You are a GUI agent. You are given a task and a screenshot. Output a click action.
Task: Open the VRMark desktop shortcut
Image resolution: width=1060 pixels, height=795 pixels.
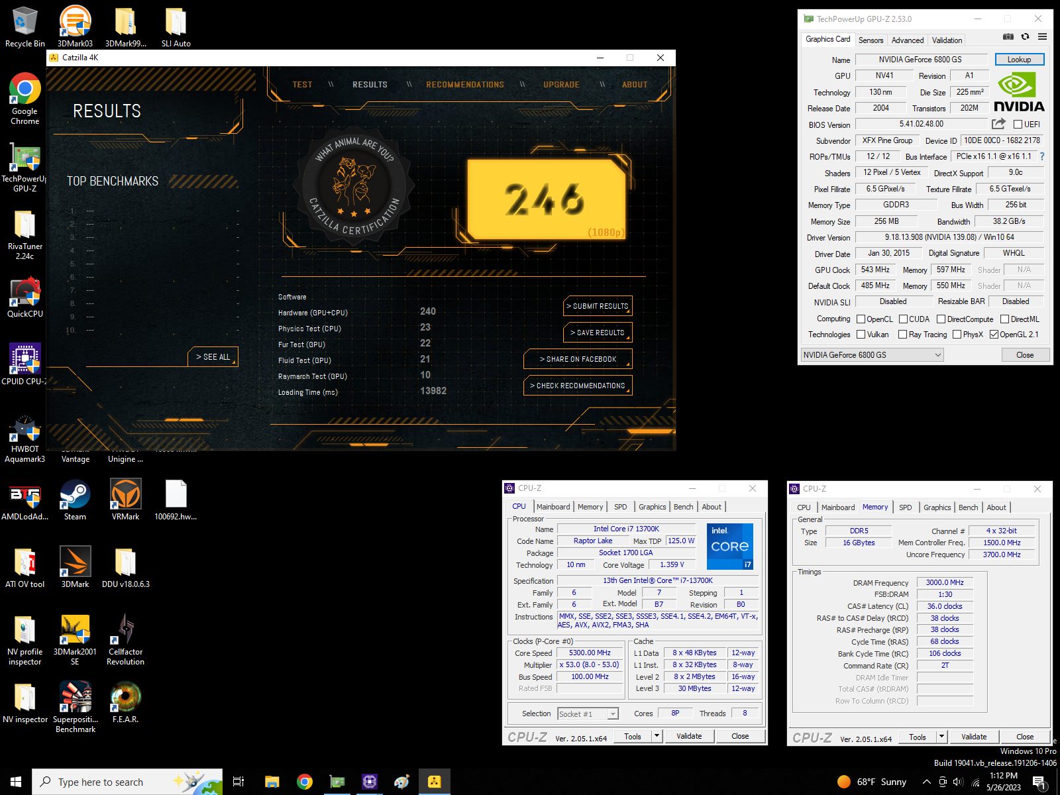(125, 500)
